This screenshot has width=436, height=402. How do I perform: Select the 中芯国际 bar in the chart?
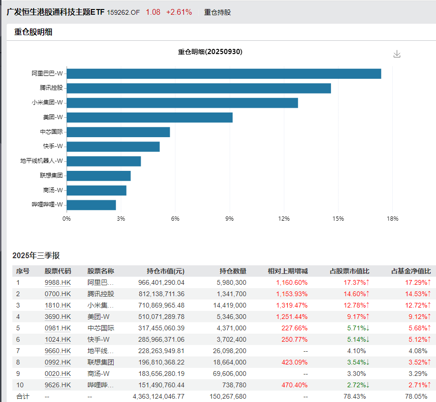tap(118, 132)
